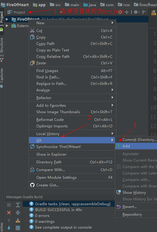Click the Collapse All icon in Project toolbar
157x232 pixels.
(127, 12)
